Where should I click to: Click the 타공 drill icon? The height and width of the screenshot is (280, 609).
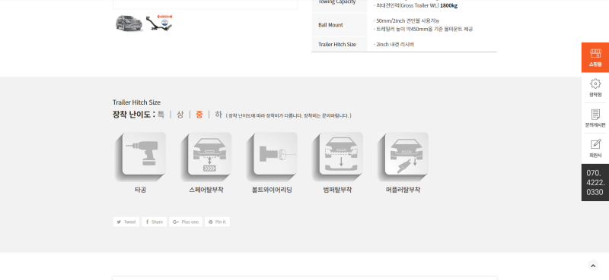click(x=141, y=156)
